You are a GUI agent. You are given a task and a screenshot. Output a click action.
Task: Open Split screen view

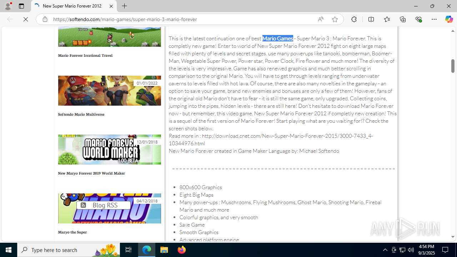click(371, 19)
